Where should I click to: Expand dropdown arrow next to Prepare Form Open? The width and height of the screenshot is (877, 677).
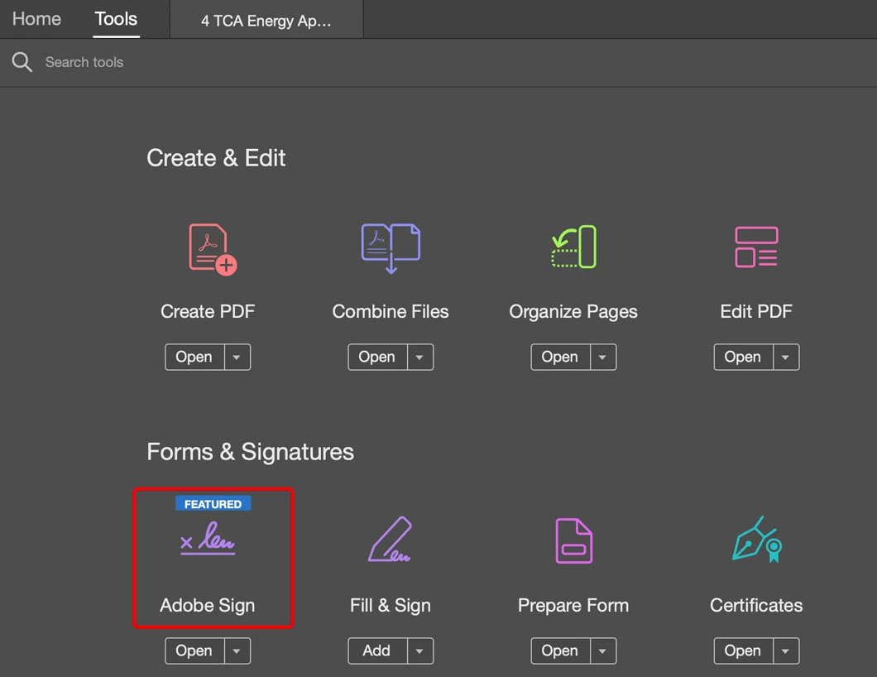point(603,651)
